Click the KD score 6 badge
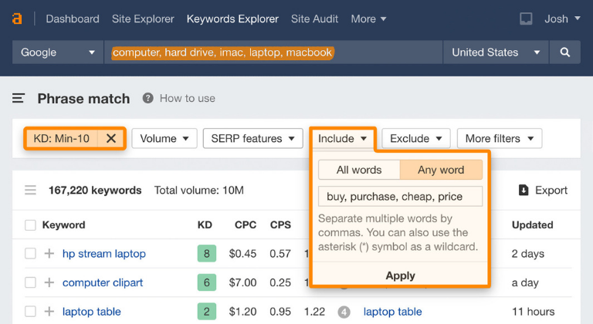Image resolution: width=593 pixels, height=324 pixels. pyautogui.click(x=206, y=282)
